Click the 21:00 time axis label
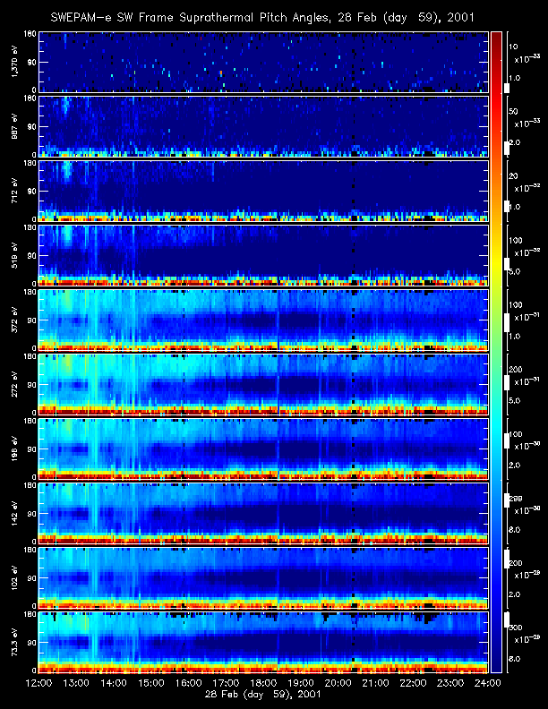 tap(374, 684)
